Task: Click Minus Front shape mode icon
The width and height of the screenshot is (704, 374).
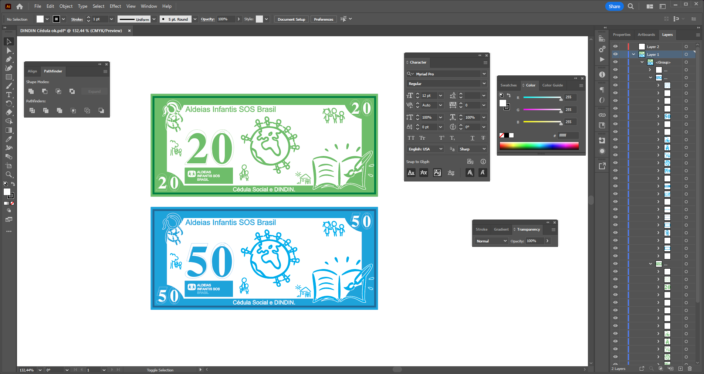Action: click(45, 91)
